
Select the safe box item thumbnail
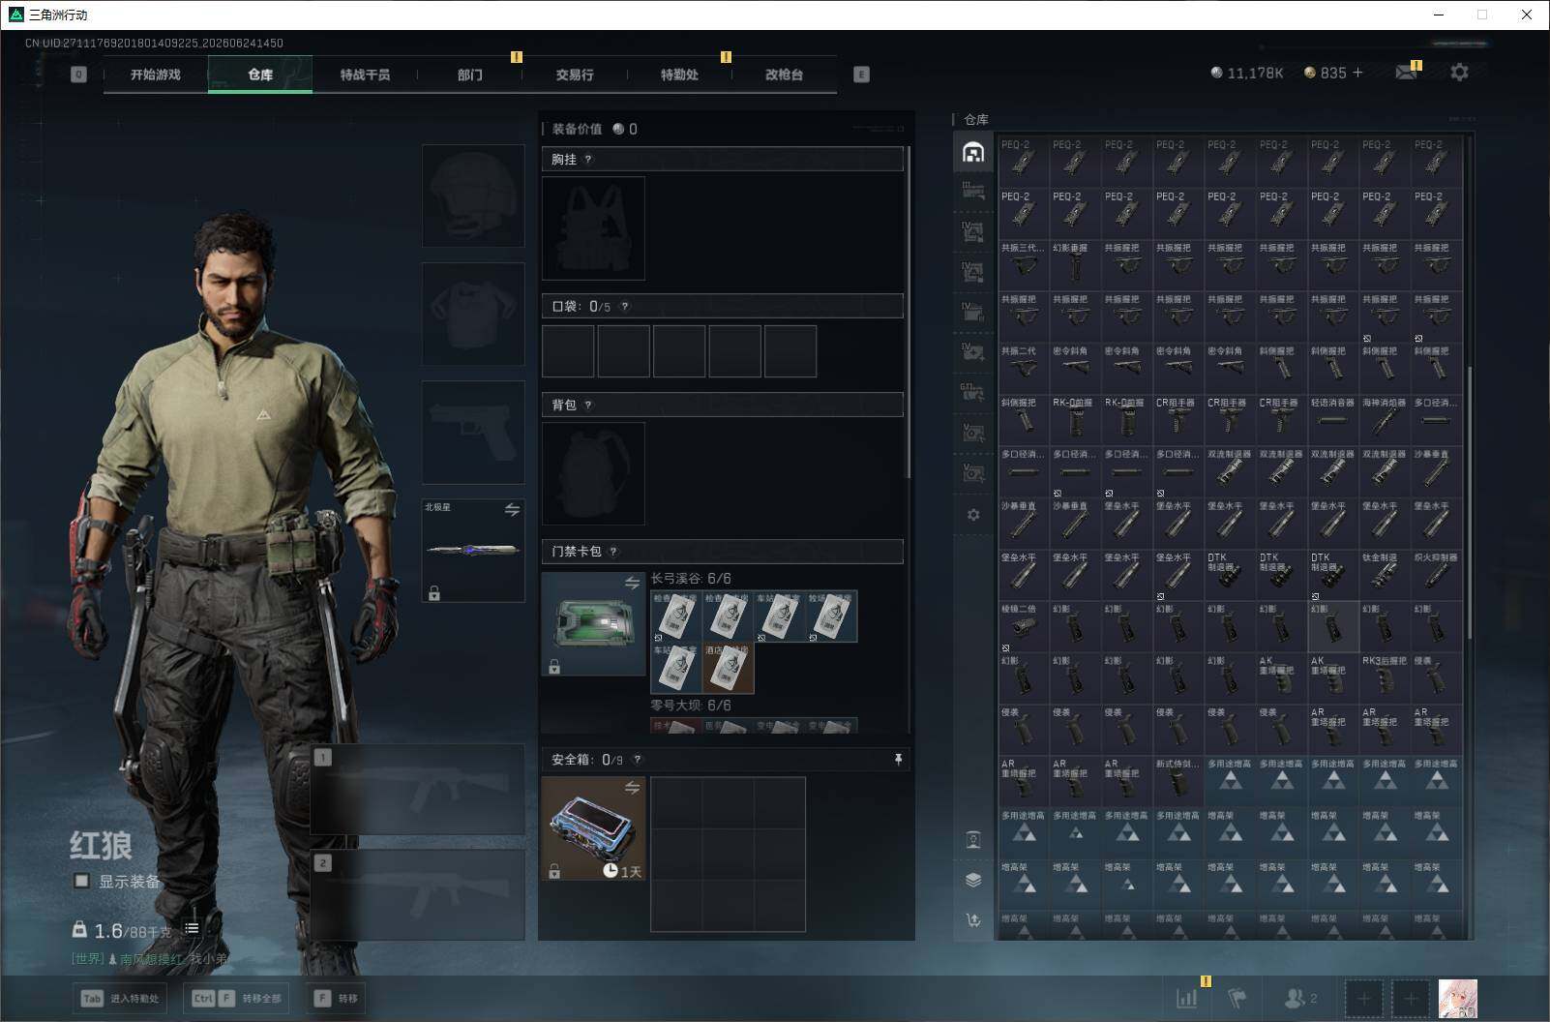593,828
